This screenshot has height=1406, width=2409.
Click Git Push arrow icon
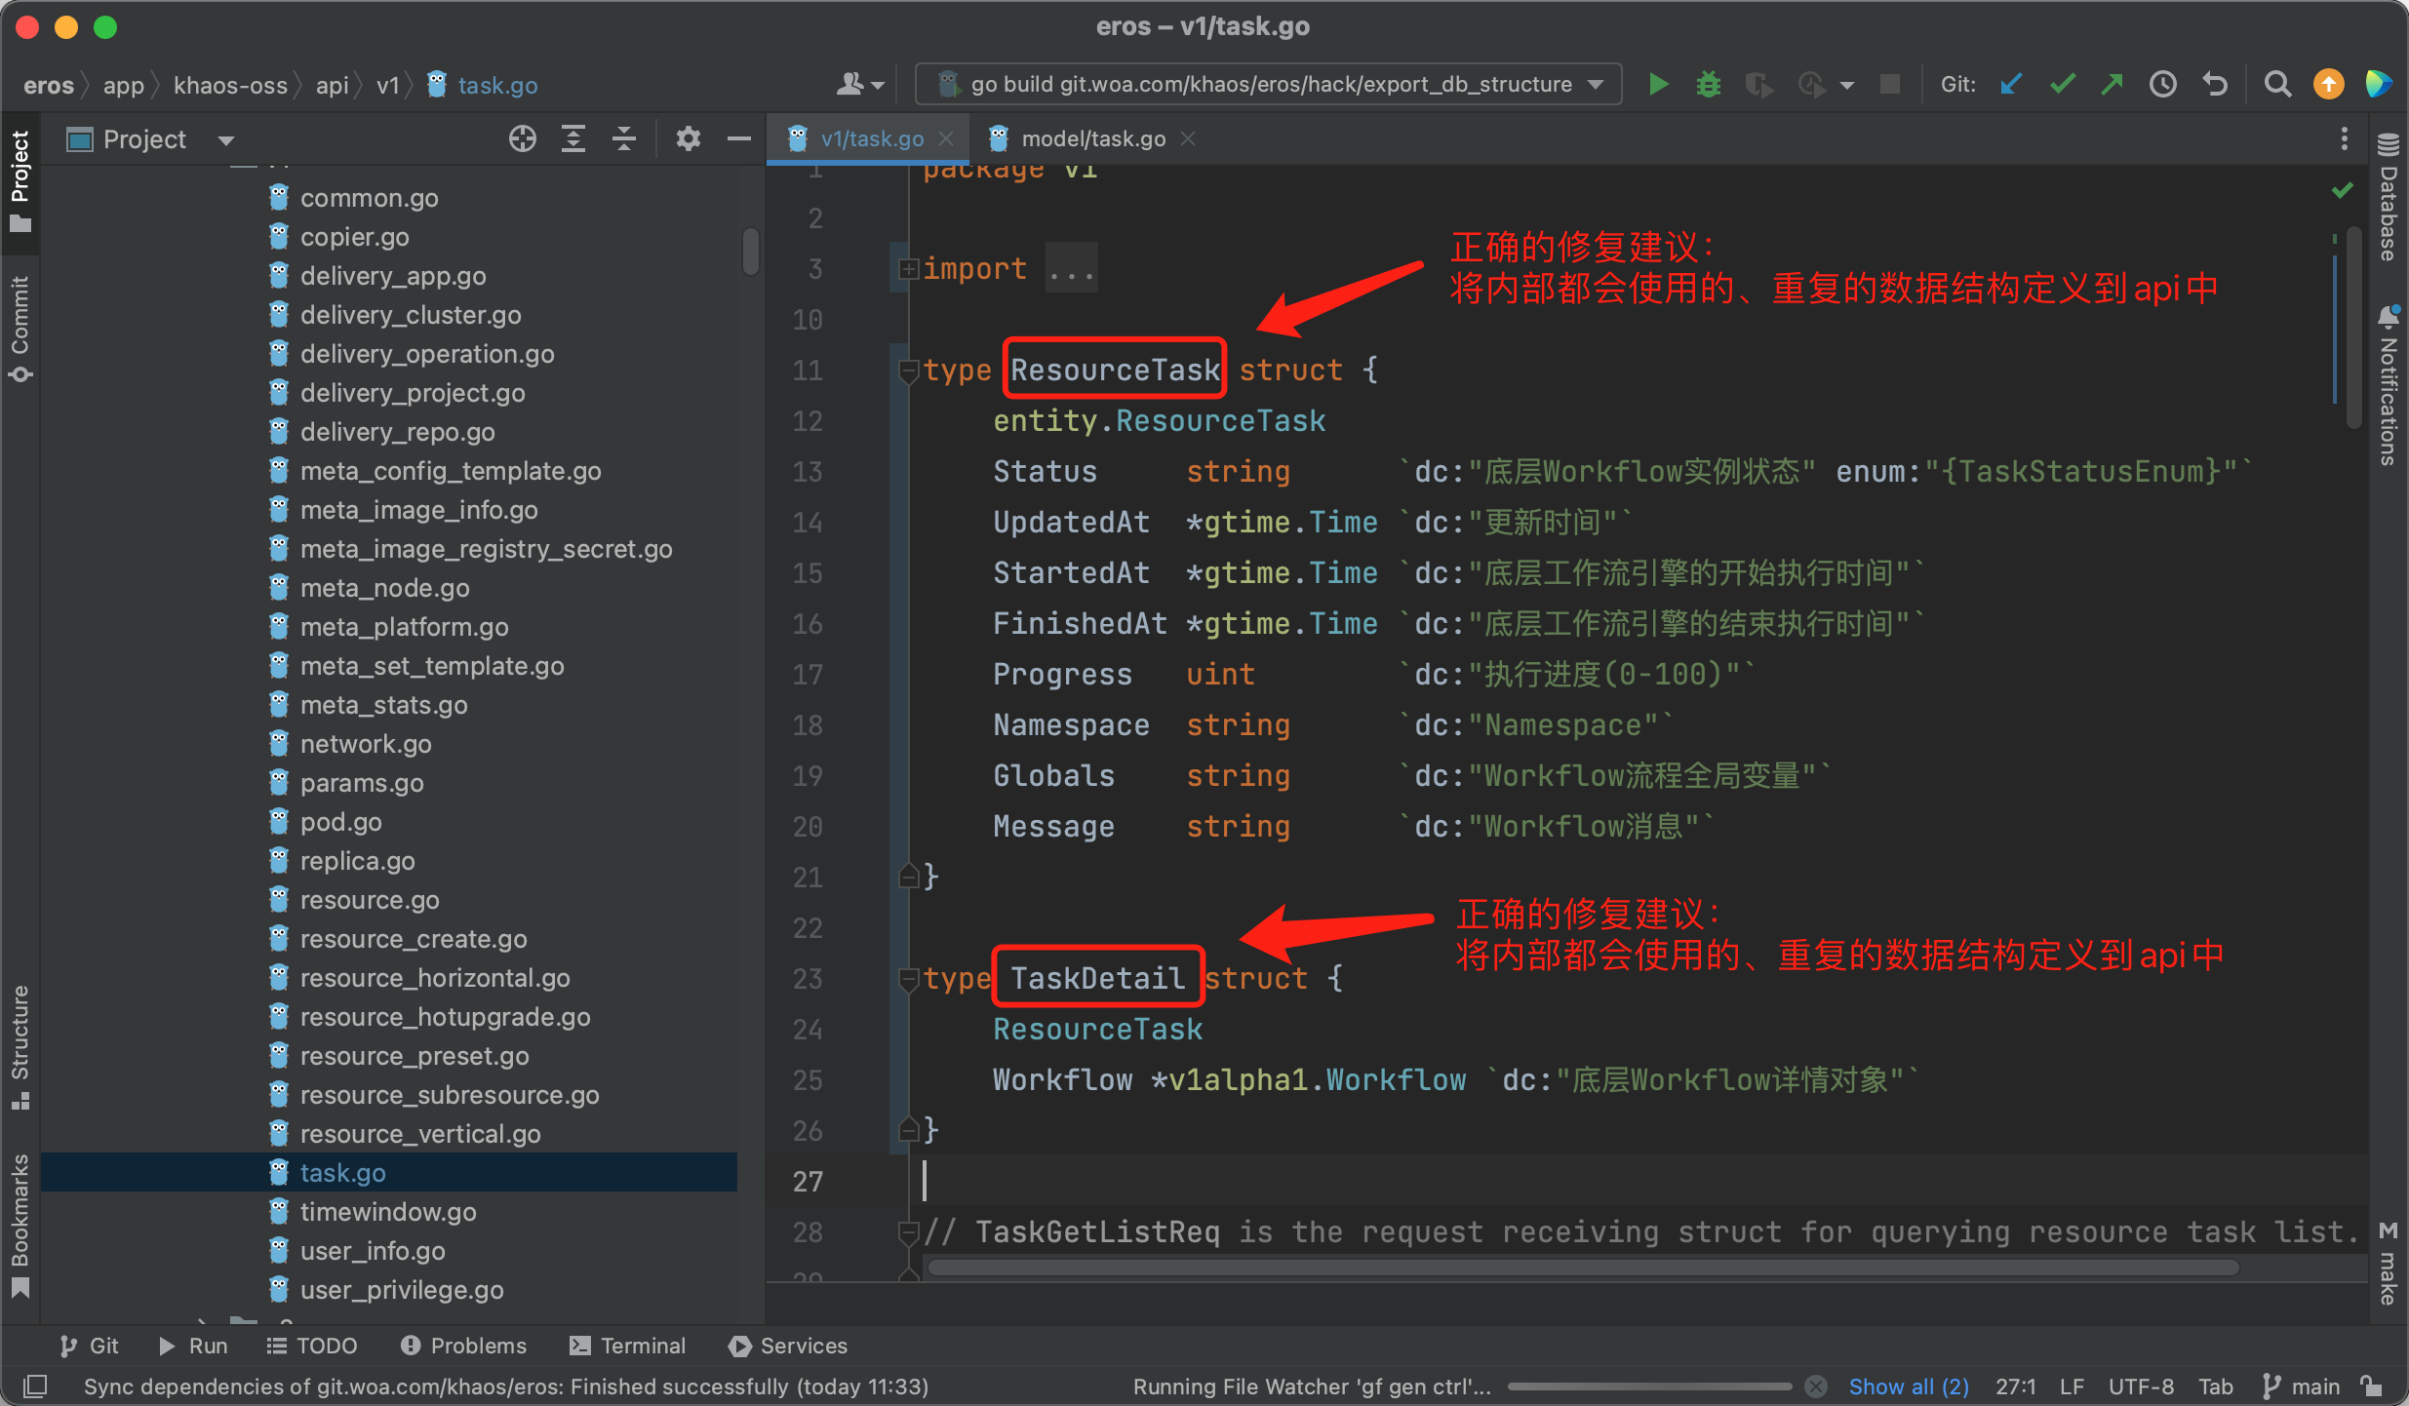tap(2113, 85)
